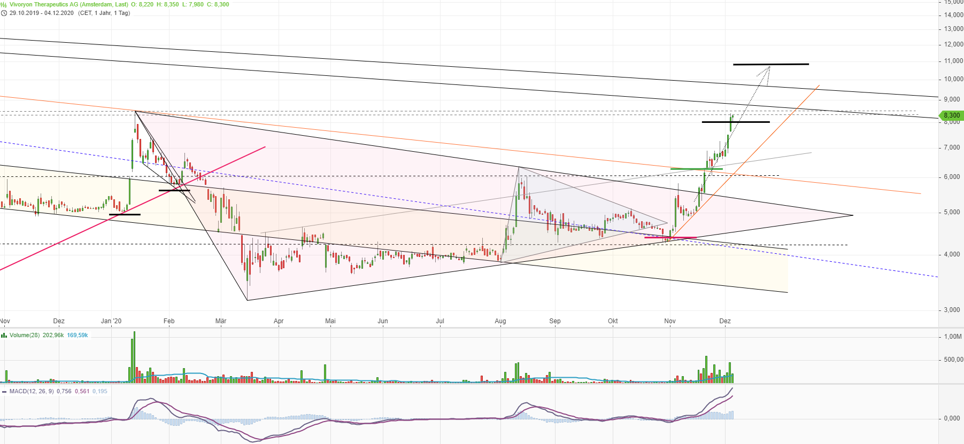Click the low price value L: 7,980
This screenshot has width=964, height=444.
click(193, 4)
